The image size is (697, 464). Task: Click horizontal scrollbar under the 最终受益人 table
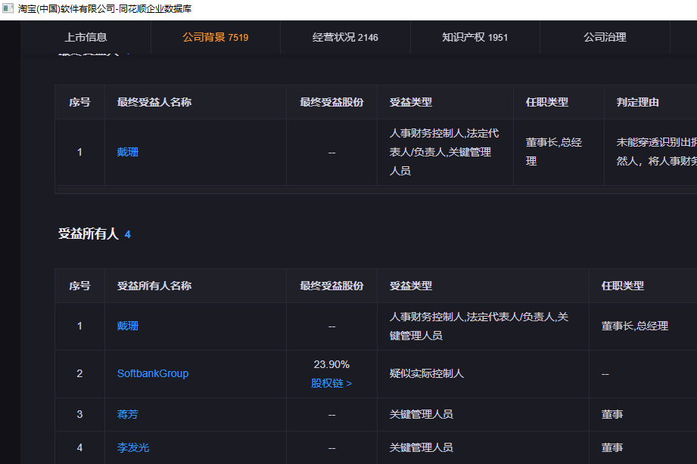click(375, 190)
